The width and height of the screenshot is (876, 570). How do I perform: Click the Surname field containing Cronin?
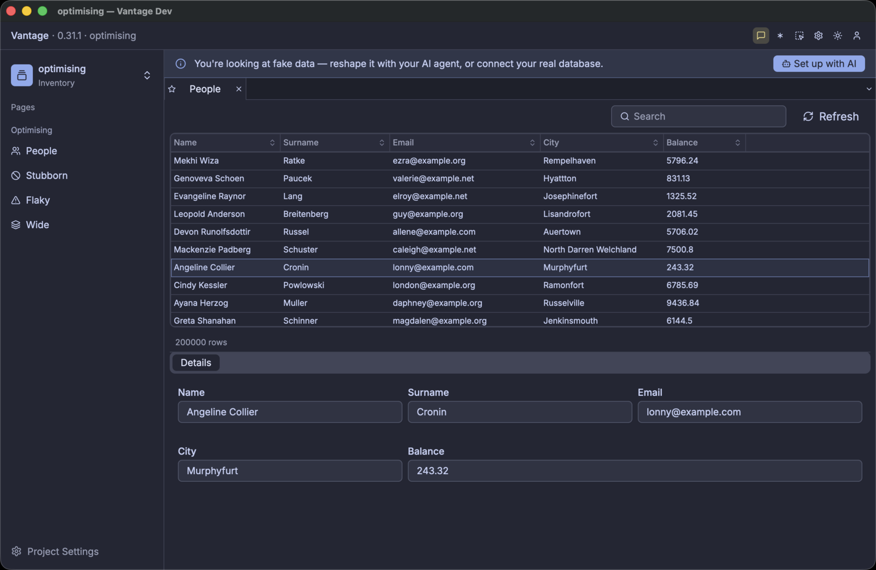pos(520,412)
